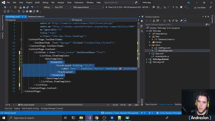The height and width of the screenshot is (121, 215).
Task: Focus the Search Solution Explorer field
Action: click(x=175, y=25)
